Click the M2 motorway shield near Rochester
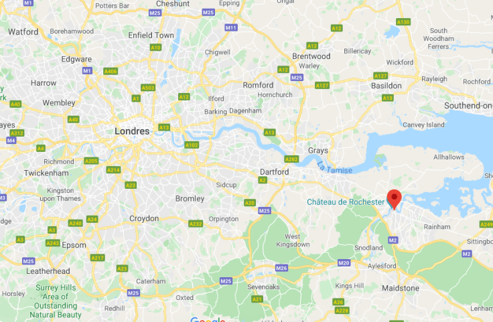The image size is (493, 322). [393, 240]
